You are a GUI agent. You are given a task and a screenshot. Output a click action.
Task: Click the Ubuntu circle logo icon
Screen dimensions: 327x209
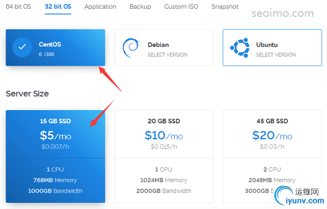pos(240,47)
